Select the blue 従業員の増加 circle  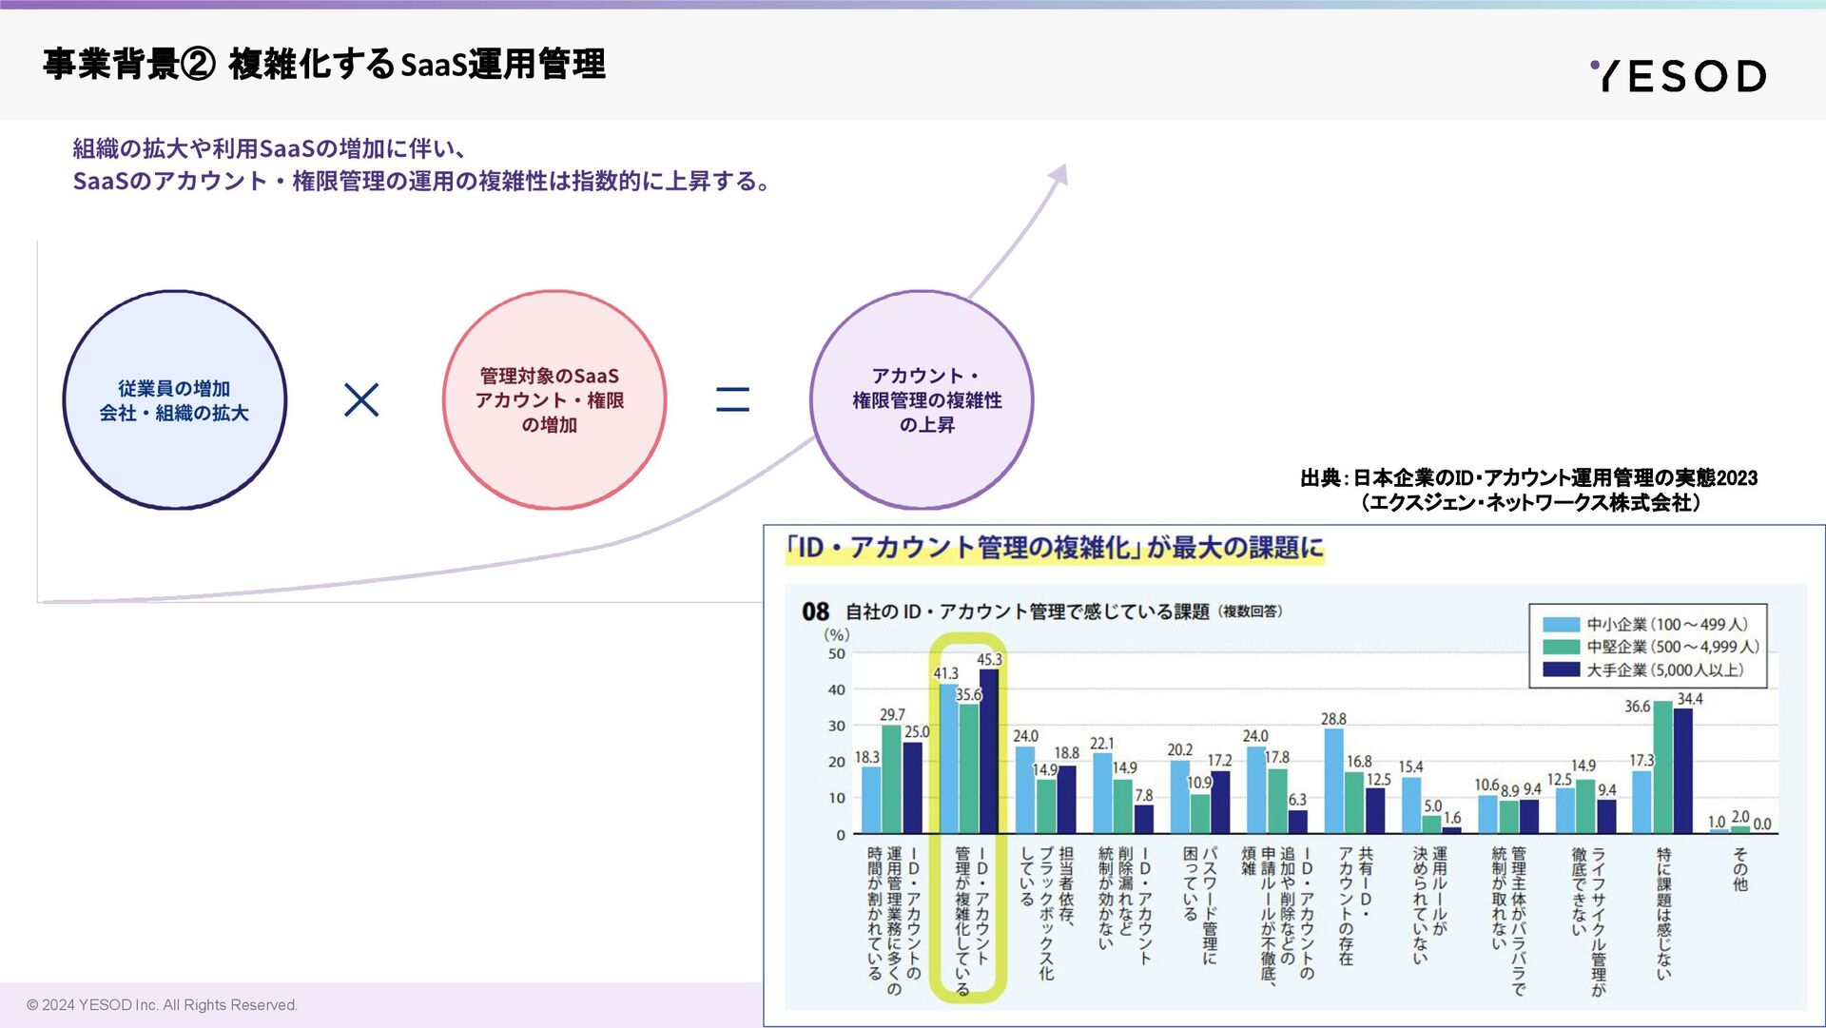pyautogui.click(x=174, y=400)
